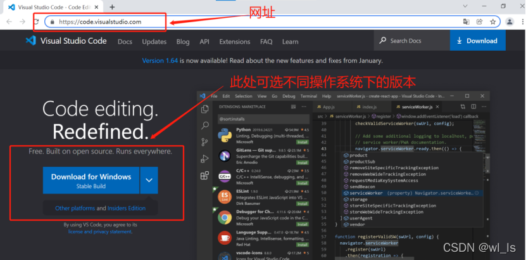Open the Insiders Edition link

click(127, 208)
